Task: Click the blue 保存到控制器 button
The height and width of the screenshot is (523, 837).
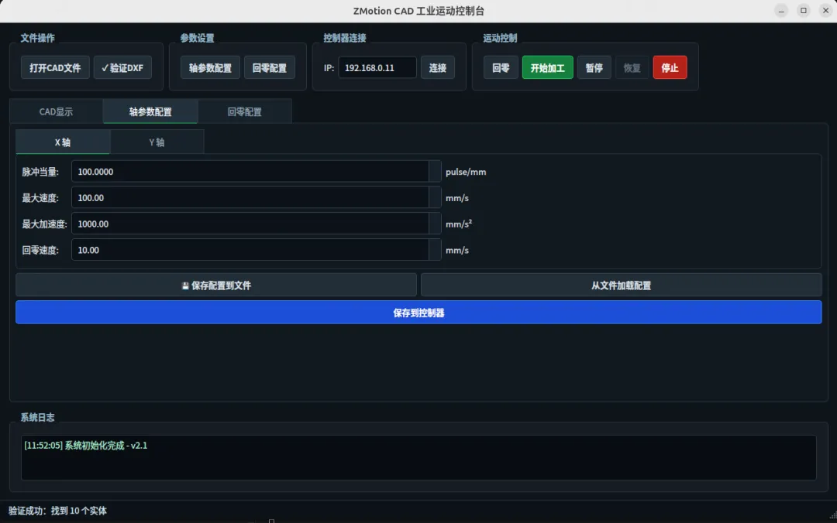Action: [x=418, y=313]
